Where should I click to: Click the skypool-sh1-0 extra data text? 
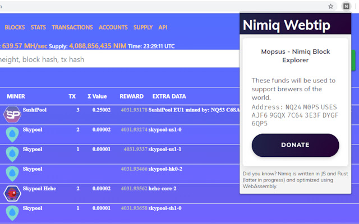tap(165, 208)
